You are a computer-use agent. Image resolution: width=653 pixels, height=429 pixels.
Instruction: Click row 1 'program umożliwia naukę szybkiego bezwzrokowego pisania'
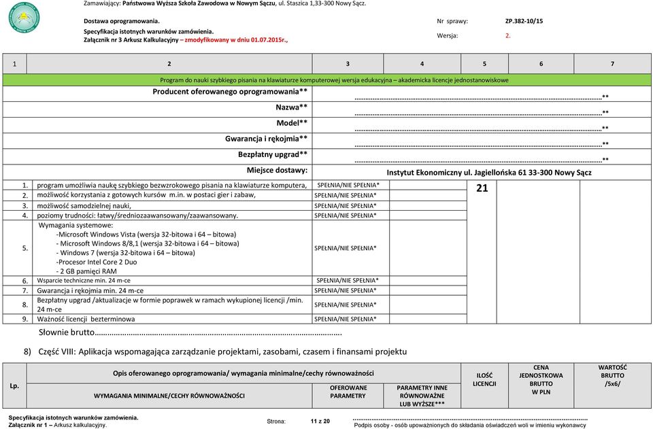pos(171,185)
